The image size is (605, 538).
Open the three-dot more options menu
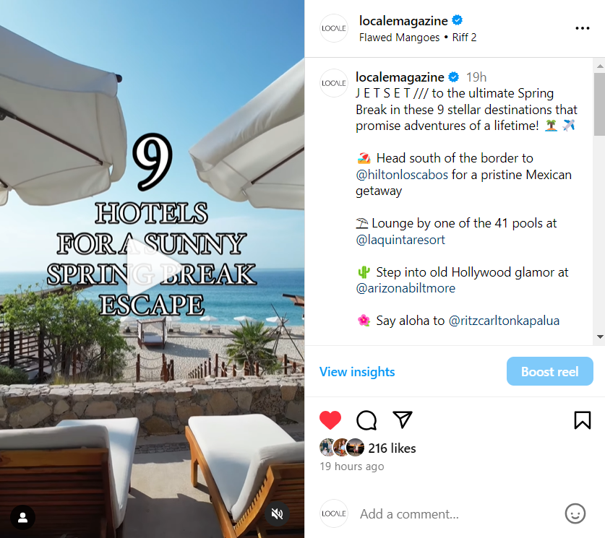coord(583,28)
